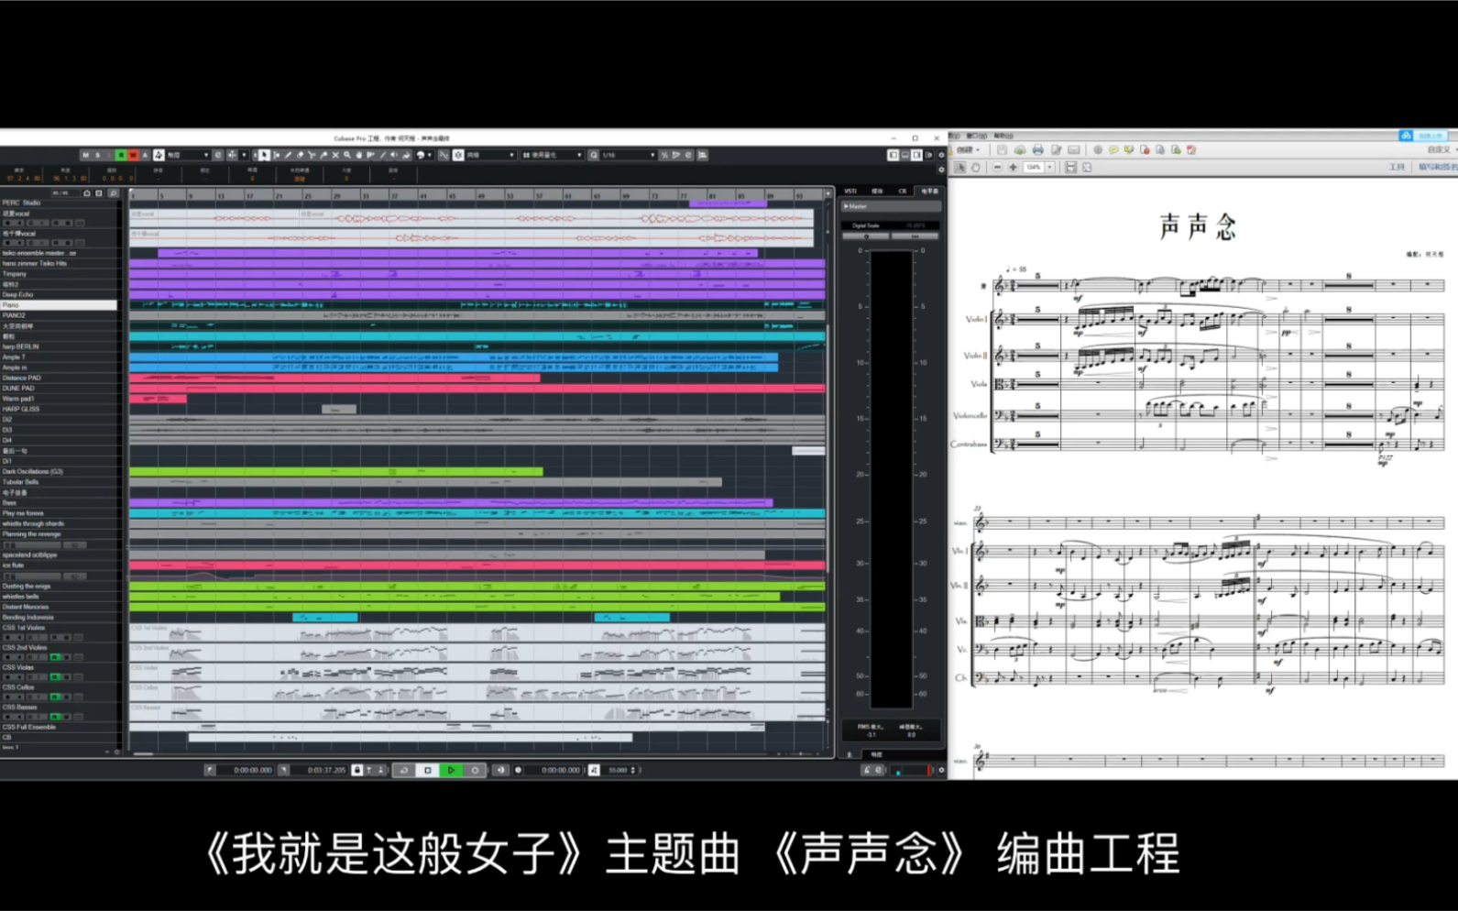Open the Create dropdown in PDF viewer
The height and width of the screenshot is (911, 1458).
click(x=968, y=150)
